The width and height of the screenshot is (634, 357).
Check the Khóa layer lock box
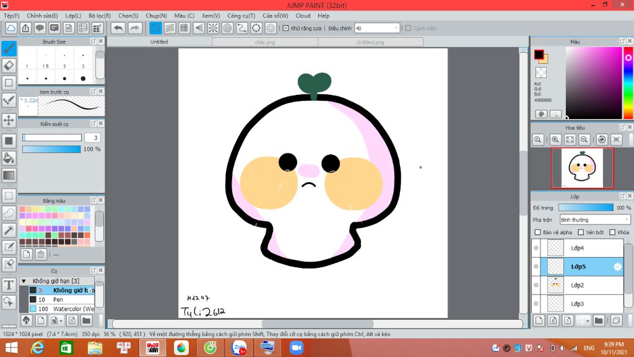pyautogui.click(x=612, y=232)
